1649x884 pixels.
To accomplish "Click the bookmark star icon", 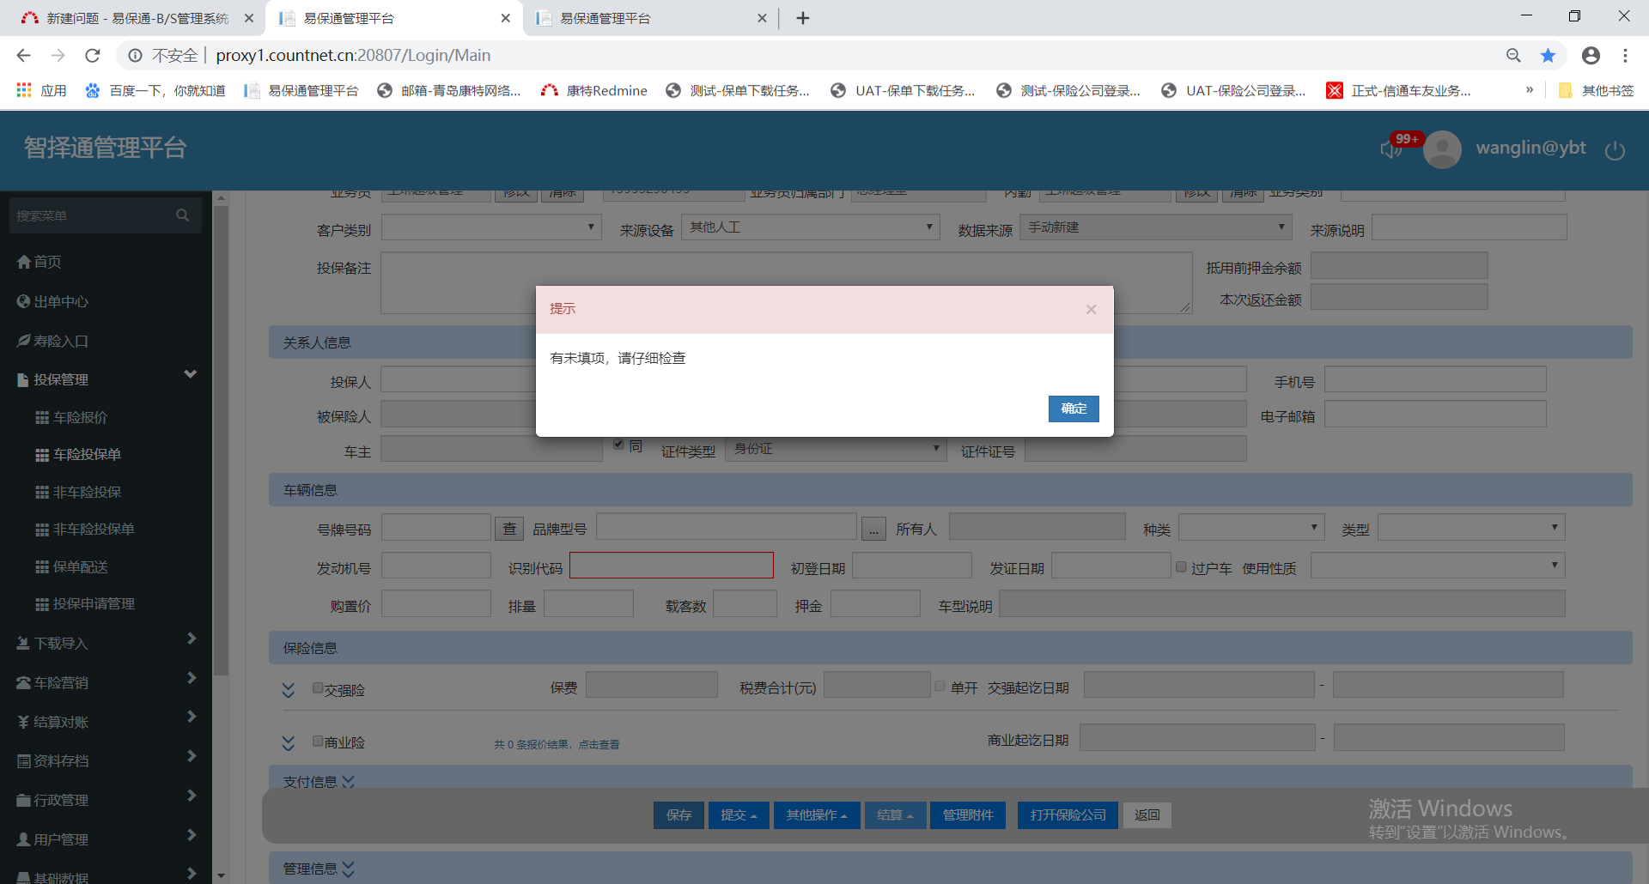I will coord(1548,56).
